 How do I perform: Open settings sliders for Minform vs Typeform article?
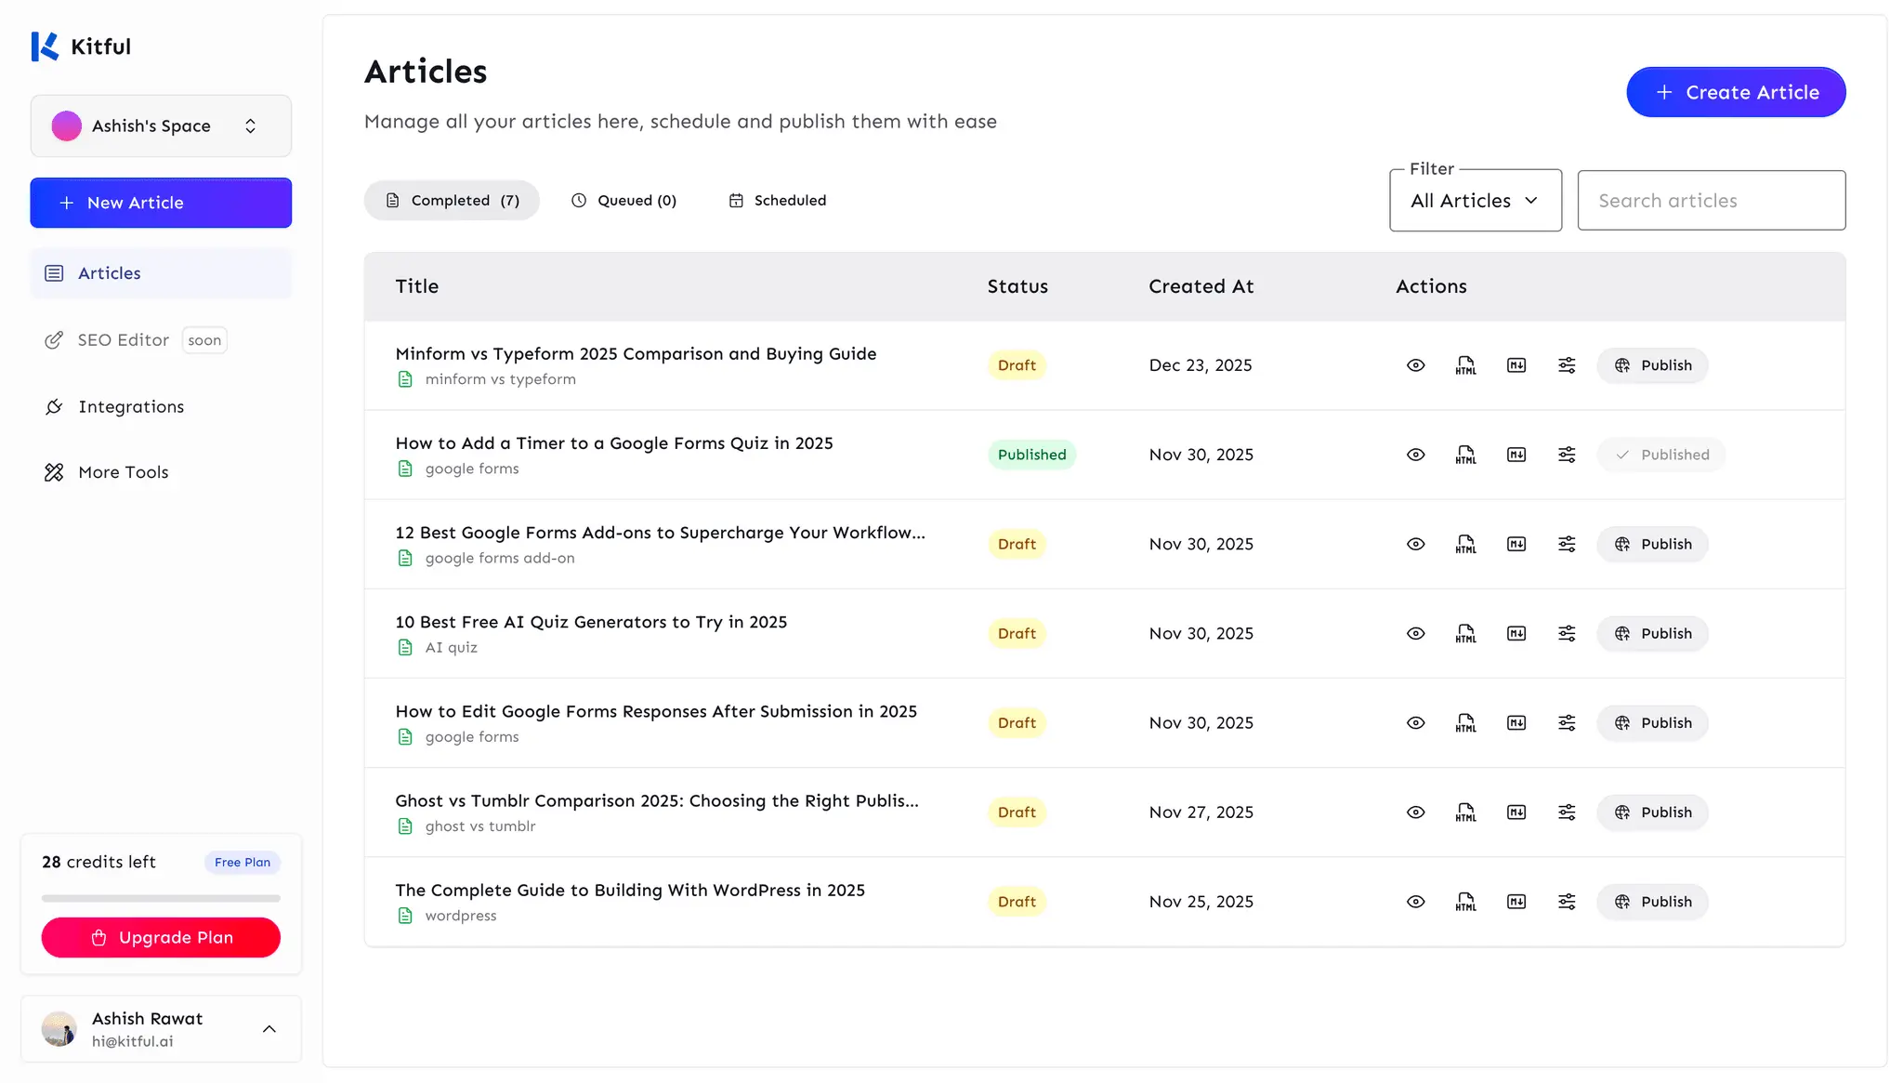[1567, 365]
